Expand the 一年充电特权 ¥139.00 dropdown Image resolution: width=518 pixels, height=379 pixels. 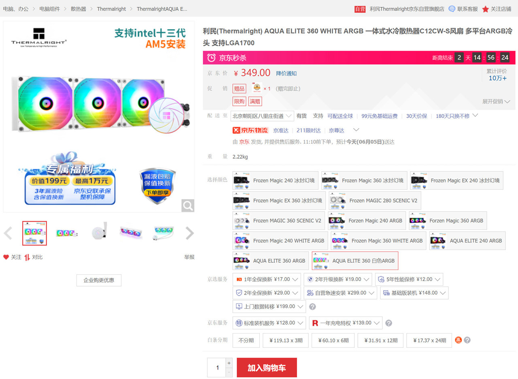pyautogui.click(x=346, y=323)
